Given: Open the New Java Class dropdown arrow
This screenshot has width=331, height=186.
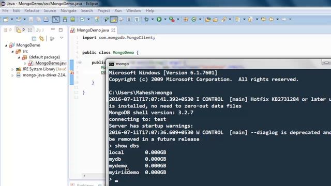Looking at the screenshot, I should click(200, 20).
